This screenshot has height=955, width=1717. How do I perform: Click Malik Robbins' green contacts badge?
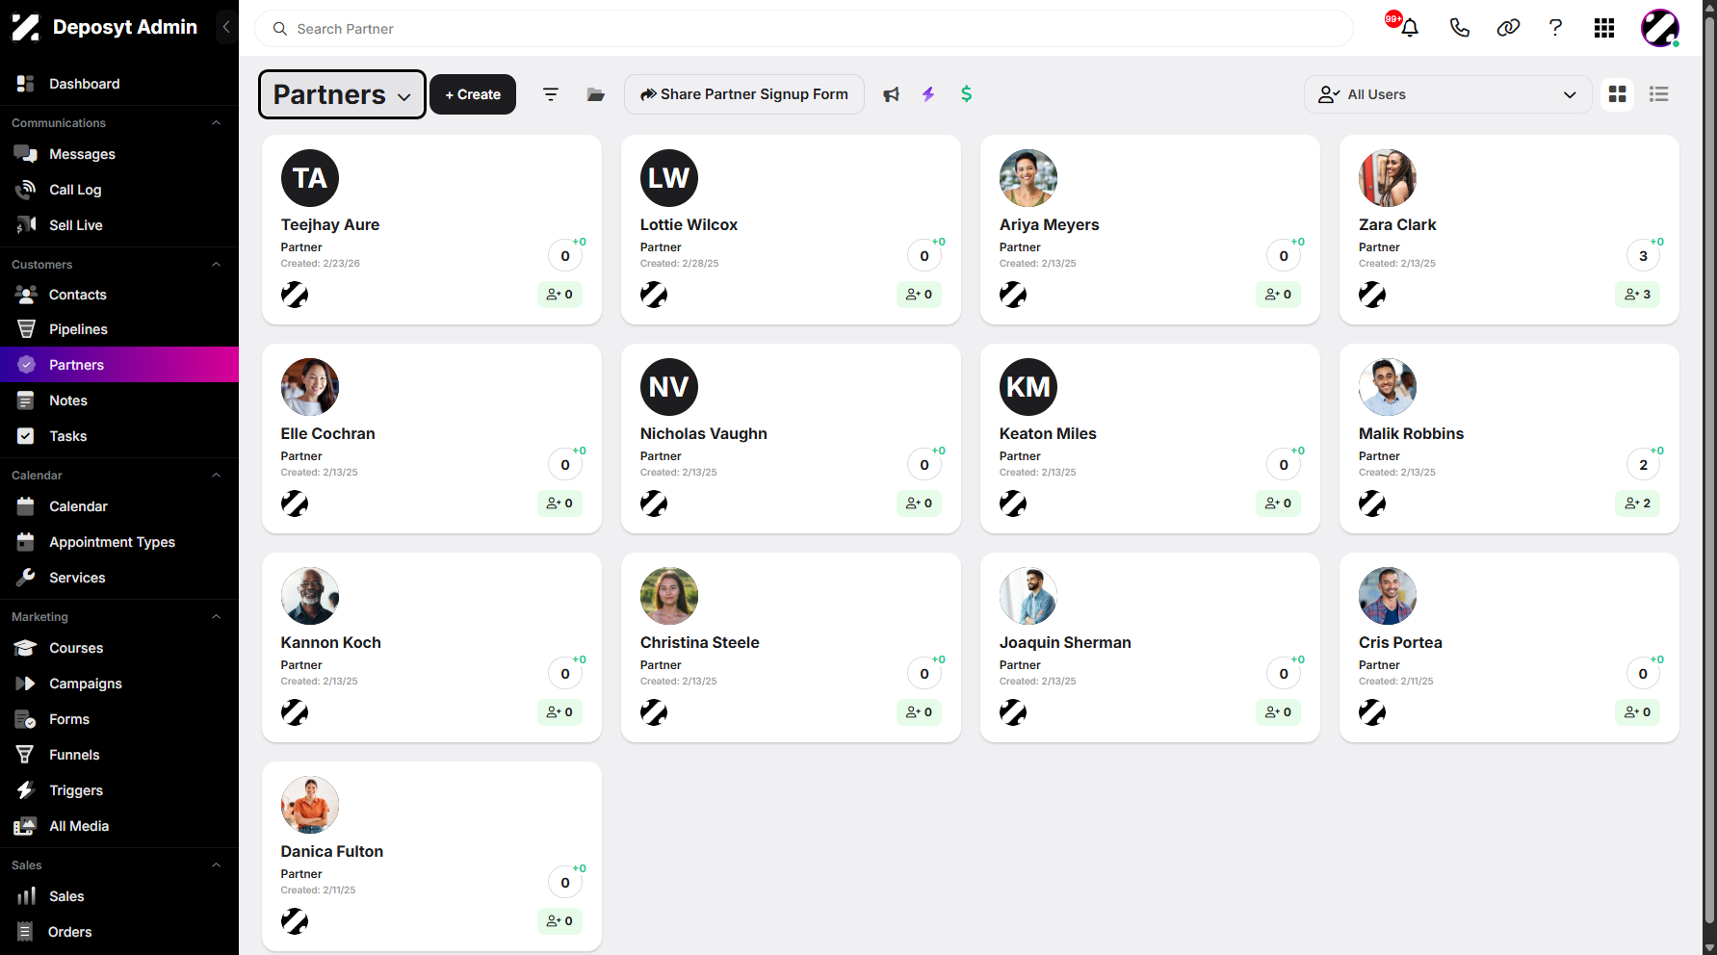1637,503
